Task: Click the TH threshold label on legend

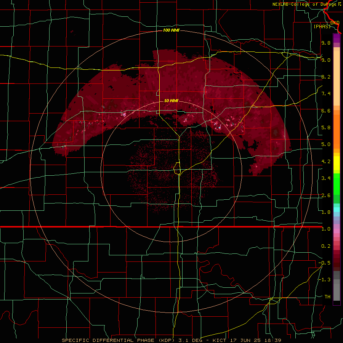Action: point(327,297)
